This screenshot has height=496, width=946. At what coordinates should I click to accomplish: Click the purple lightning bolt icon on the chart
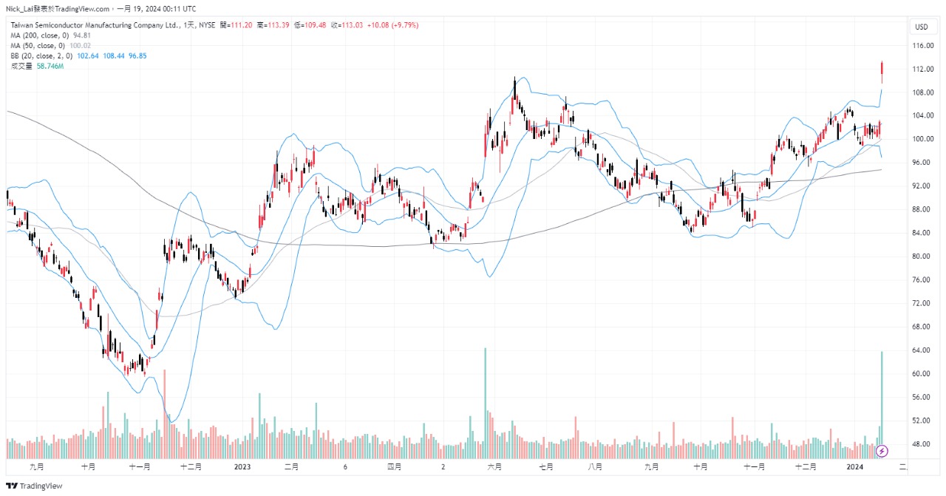882,451
